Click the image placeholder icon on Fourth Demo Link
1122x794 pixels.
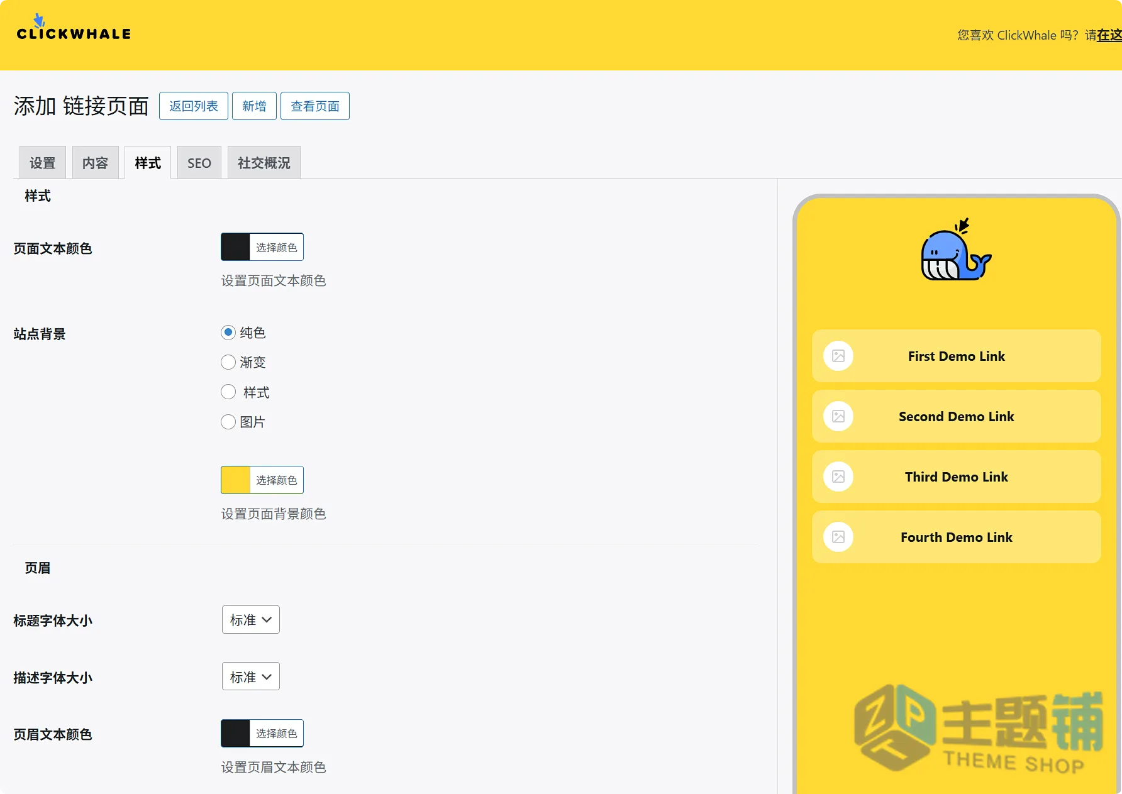click(x=838, y=537)
